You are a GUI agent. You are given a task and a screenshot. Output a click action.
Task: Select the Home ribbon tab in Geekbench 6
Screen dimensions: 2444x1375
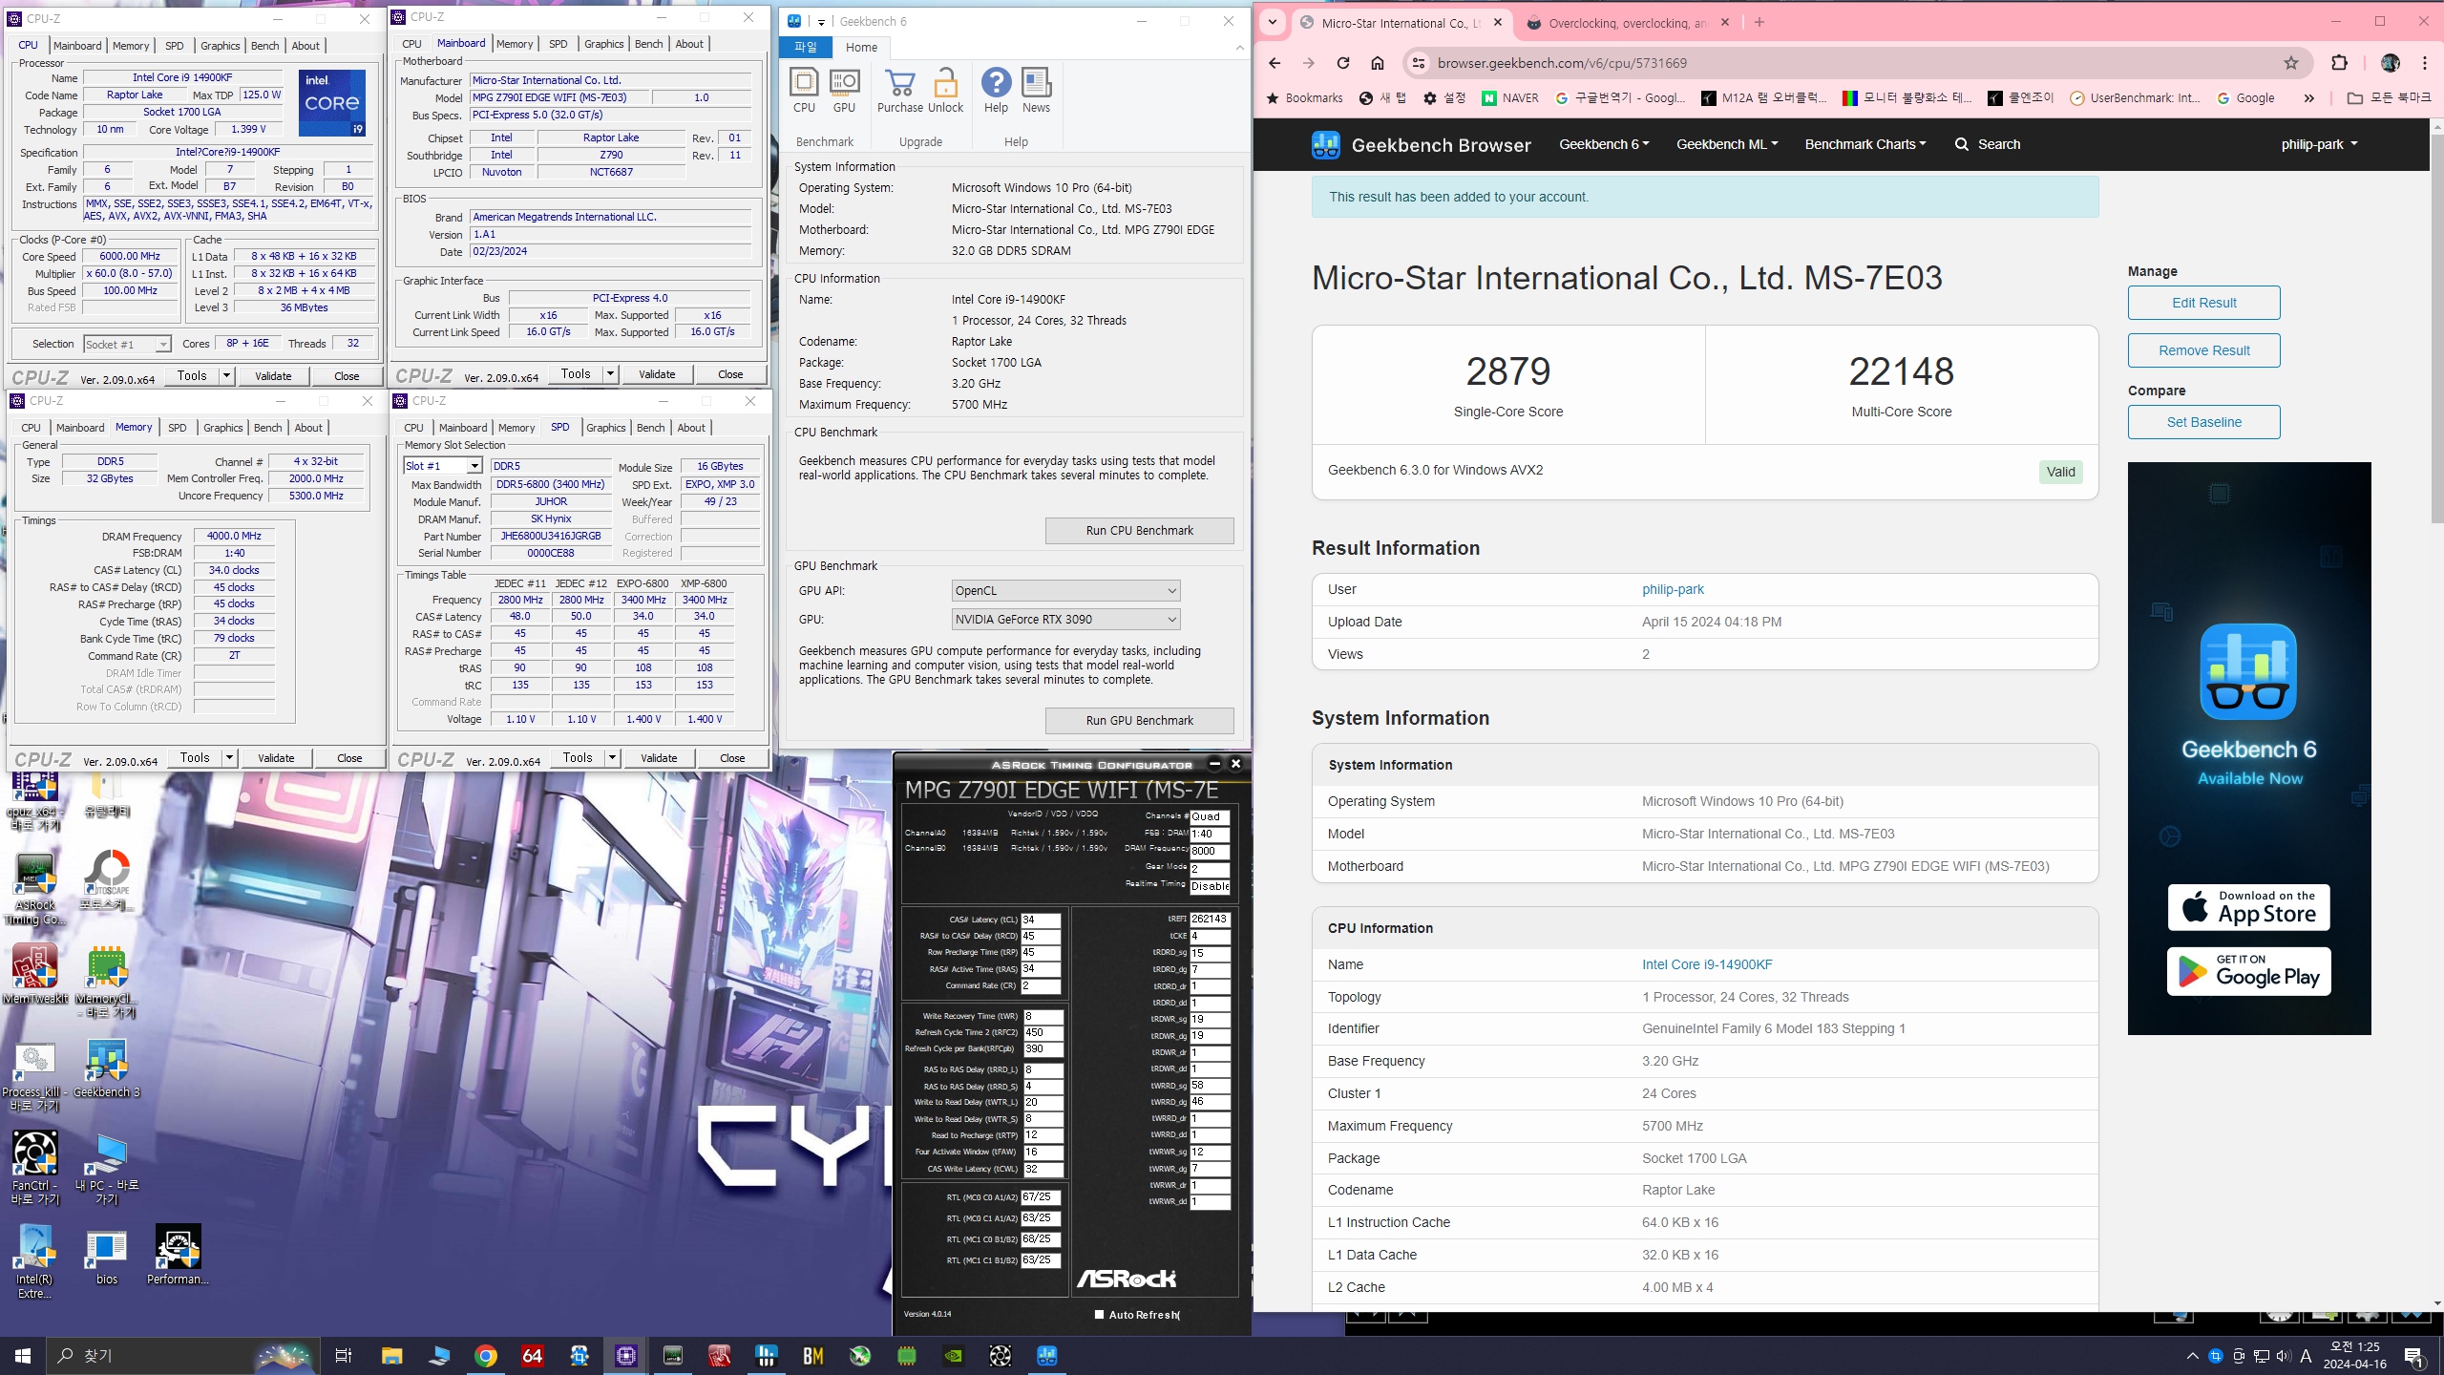861,48
